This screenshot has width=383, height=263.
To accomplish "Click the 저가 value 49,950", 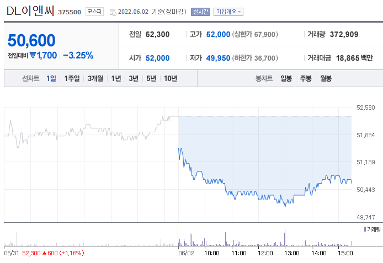I will tap(218, 58).
